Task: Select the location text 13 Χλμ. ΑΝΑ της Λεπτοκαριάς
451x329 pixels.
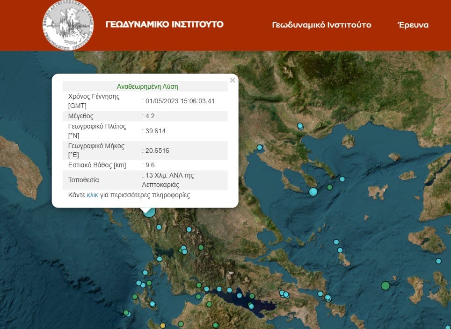Action: pyautogui.click(x=168, y=180)
